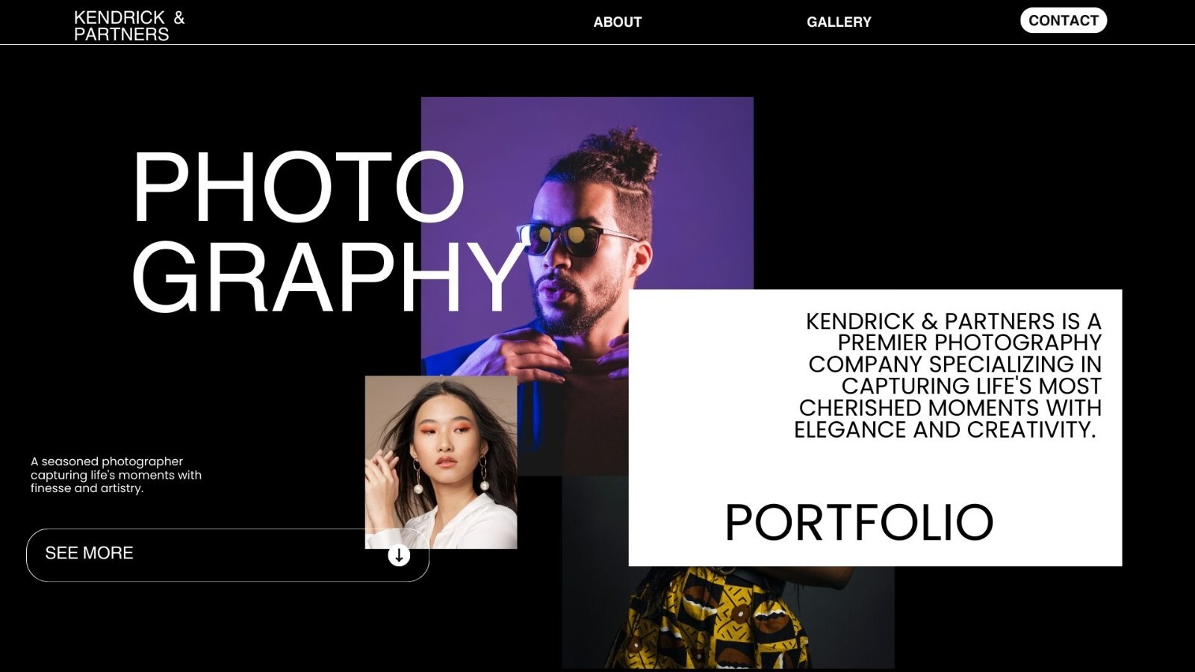Open the PORTFOLIO heading link
The image size is (1195, 672).
click(859, 522)
